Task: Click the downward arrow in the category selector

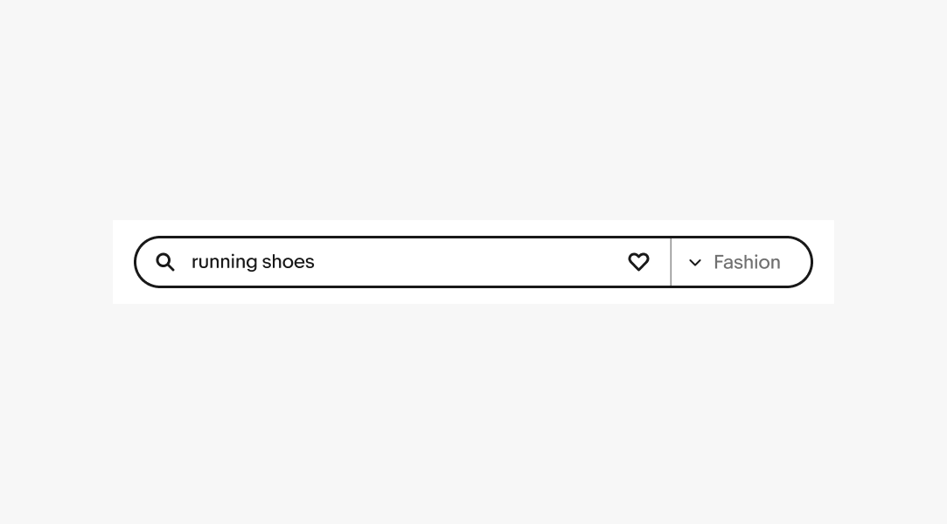Action: tap(695, 262)
